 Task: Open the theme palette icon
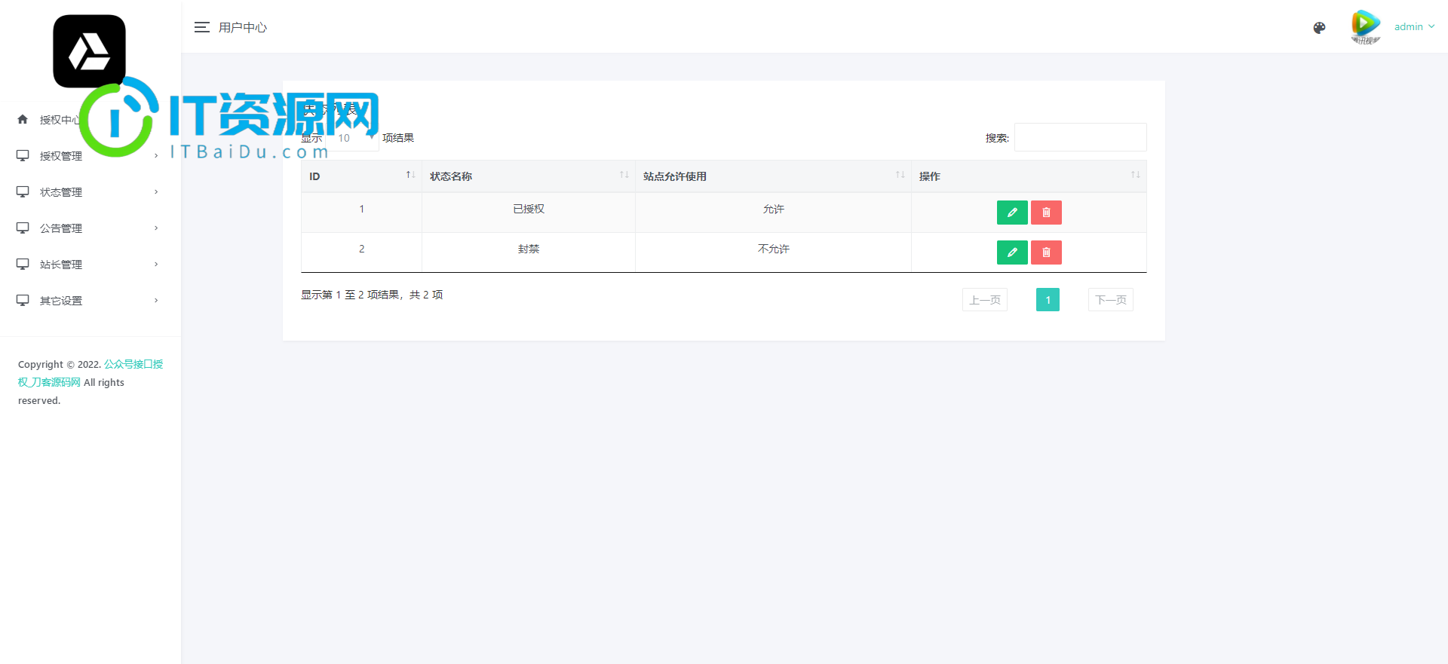click(1319, 28)
